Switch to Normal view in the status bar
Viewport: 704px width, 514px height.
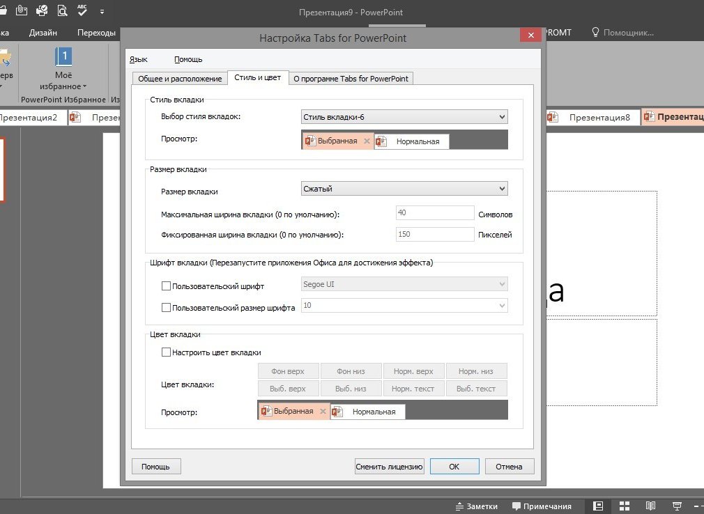[x=597, y=506]
